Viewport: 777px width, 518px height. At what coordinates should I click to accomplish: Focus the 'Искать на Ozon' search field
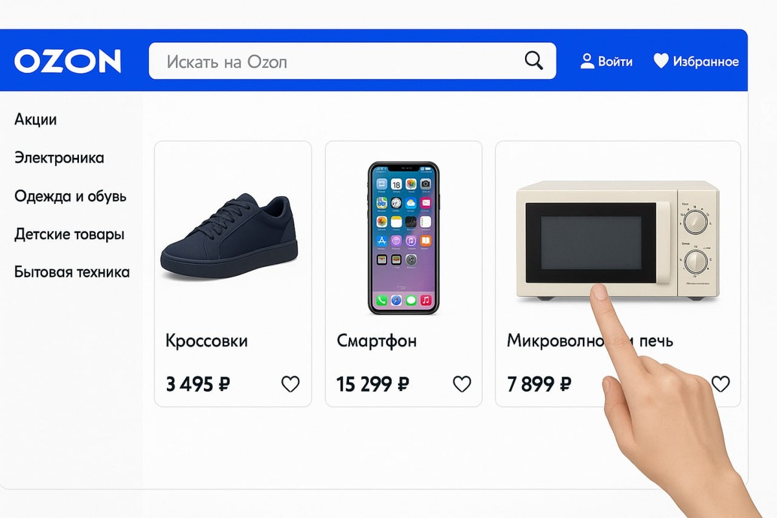click(352, 61)
